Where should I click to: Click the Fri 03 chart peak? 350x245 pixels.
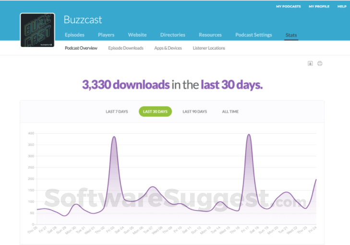click(114, 137)
